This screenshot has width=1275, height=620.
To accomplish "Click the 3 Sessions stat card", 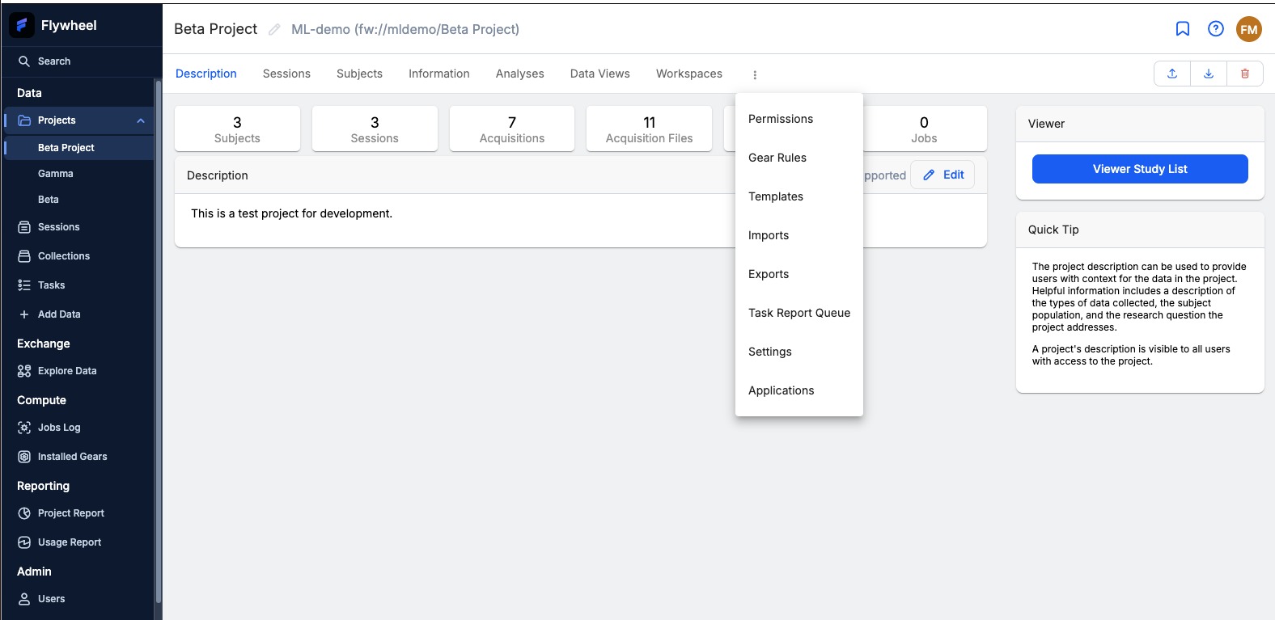I will [x=375, y=129].
